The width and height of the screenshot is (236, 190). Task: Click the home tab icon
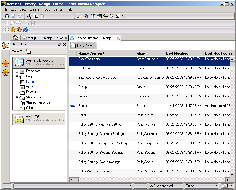pyautogui.click(x=16, y=38)
